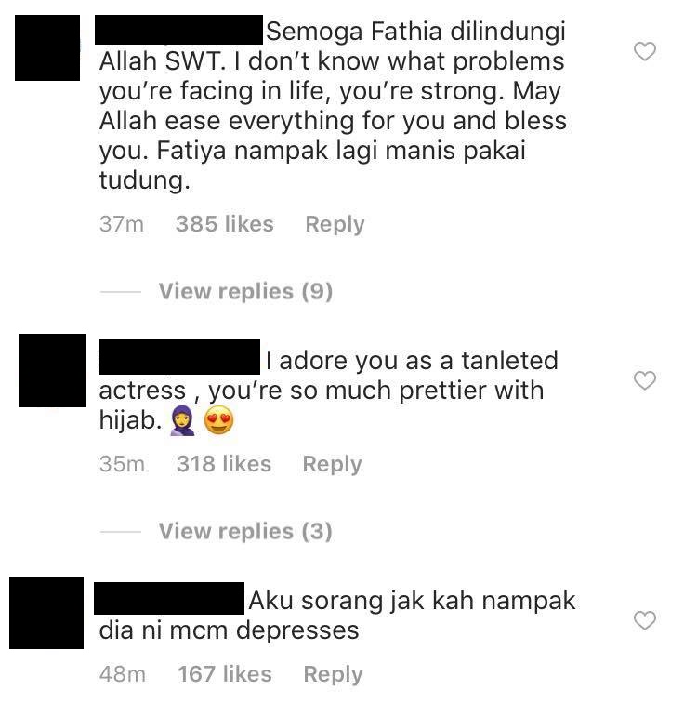
Task: Reply to the comment with 385 likes
Action: point(335,224)
